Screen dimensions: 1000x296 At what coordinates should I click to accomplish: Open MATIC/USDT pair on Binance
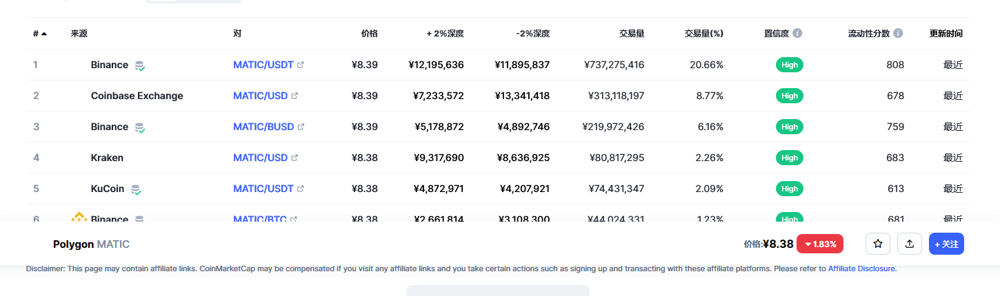(263, 65)
